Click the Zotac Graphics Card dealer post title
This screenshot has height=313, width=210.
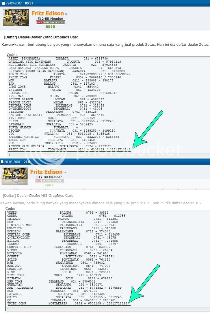(x=41, y=37)
